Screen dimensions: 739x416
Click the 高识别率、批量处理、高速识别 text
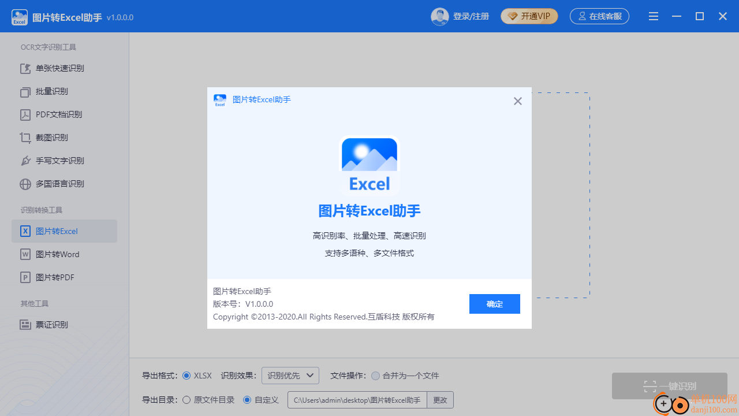click(369, 236)
